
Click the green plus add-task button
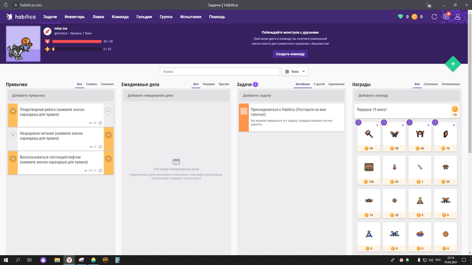(x=453, y=64)
